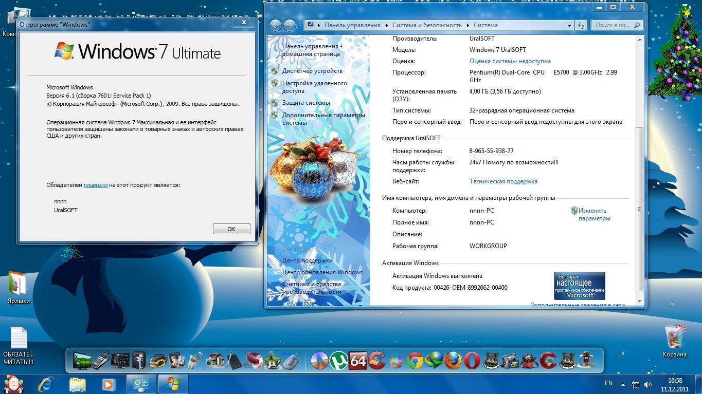Open Защита системы sidebar link

pos(306,103)
